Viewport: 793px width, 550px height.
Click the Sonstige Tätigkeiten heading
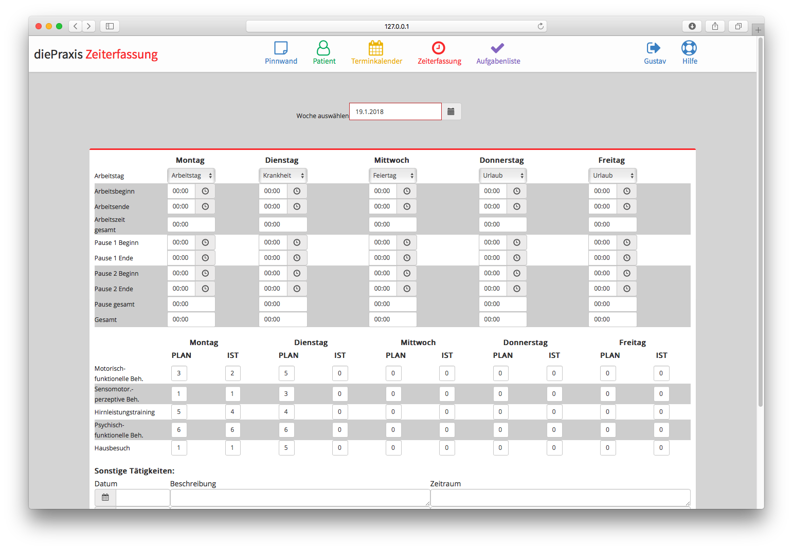pos(134,471)
